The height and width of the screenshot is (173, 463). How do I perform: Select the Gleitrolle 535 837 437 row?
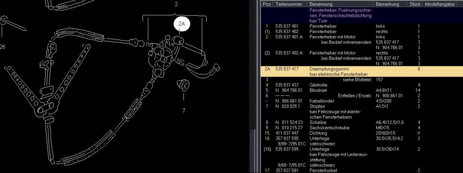[x=362, y=85]
